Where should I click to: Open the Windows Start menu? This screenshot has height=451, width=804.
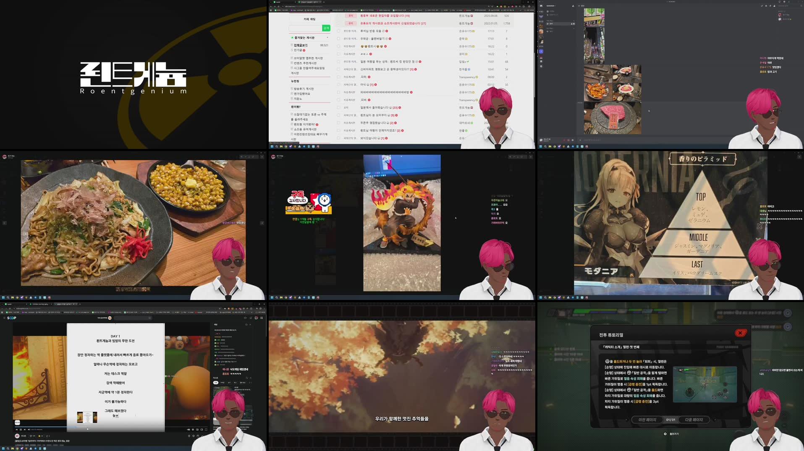click(x=3, y=448)
